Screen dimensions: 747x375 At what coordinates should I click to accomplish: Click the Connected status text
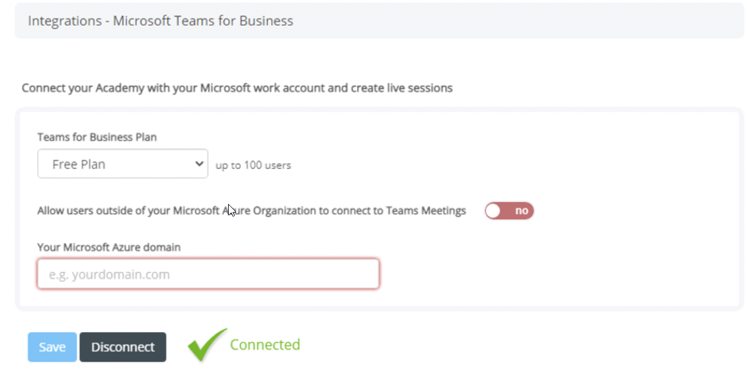tap(265, 345)
